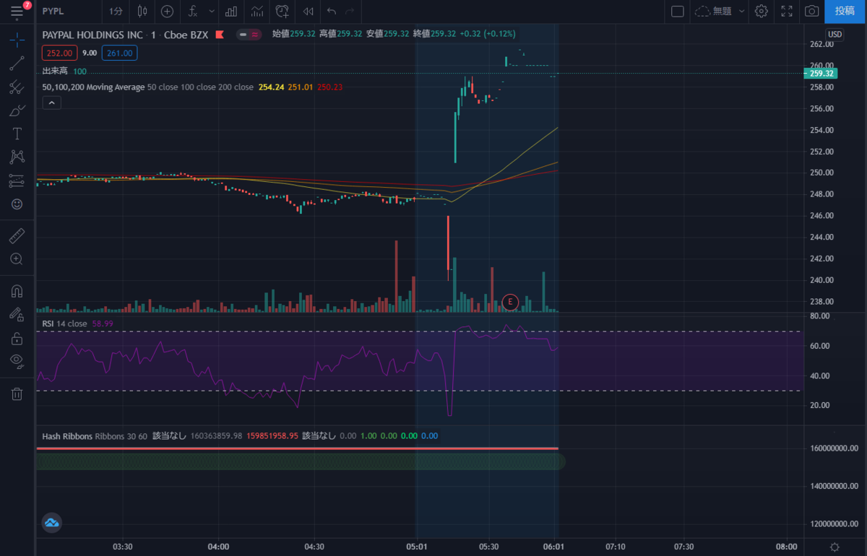This screenshot has width=867, height=556.
Task: Click the E earnings marker on chart
Action: coord(511,302)
